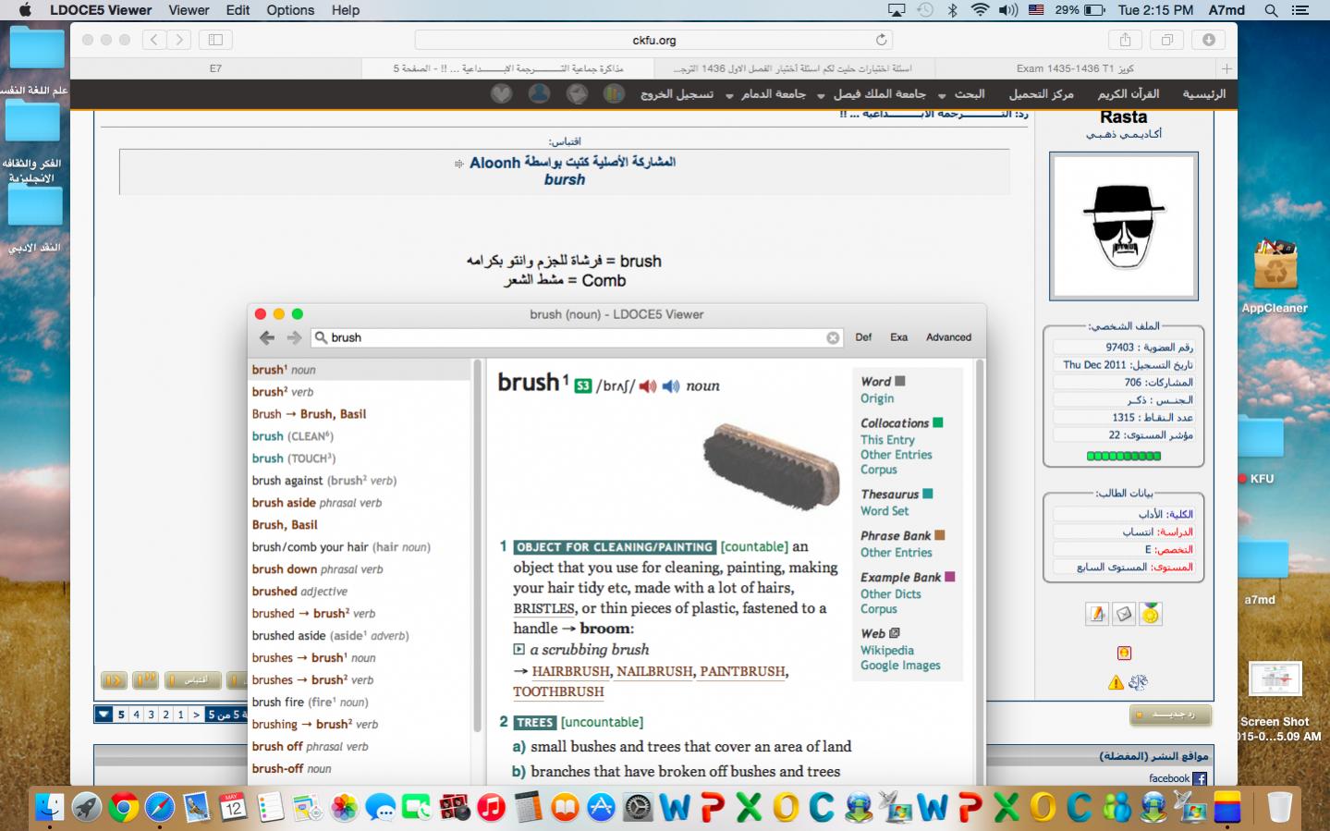
Task: Play the red British pronunciation speaker
Action: tap(647, 386)
